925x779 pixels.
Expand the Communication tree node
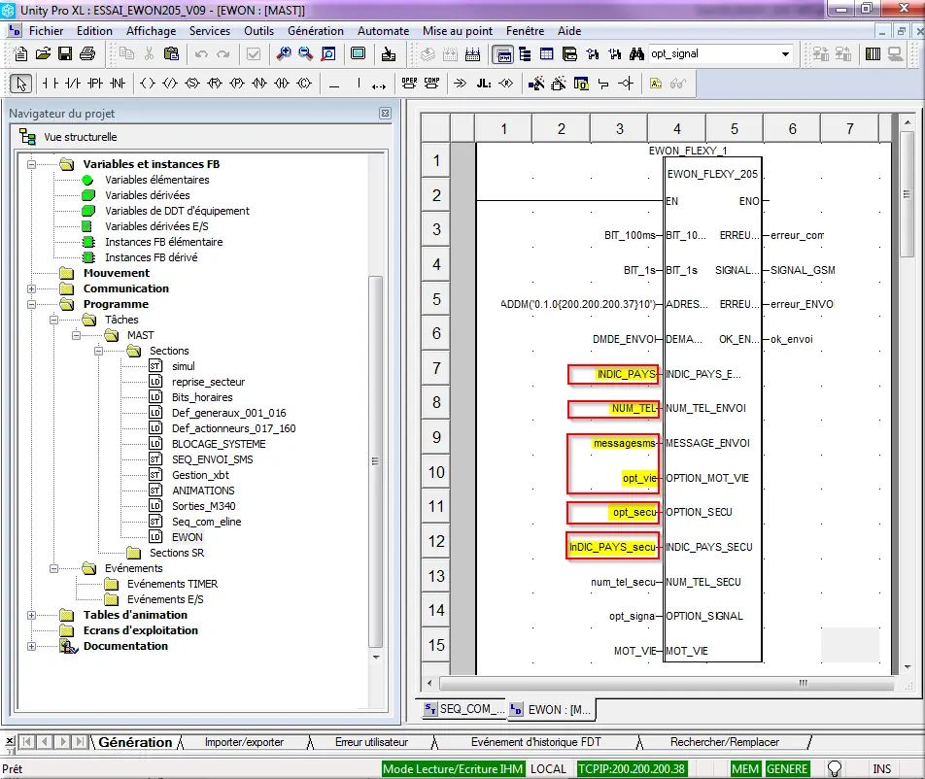32,288
